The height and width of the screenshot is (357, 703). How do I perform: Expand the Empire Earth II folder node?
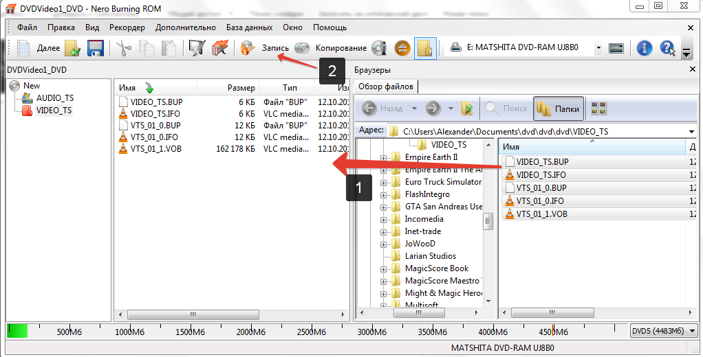click(x=383, y=158)
